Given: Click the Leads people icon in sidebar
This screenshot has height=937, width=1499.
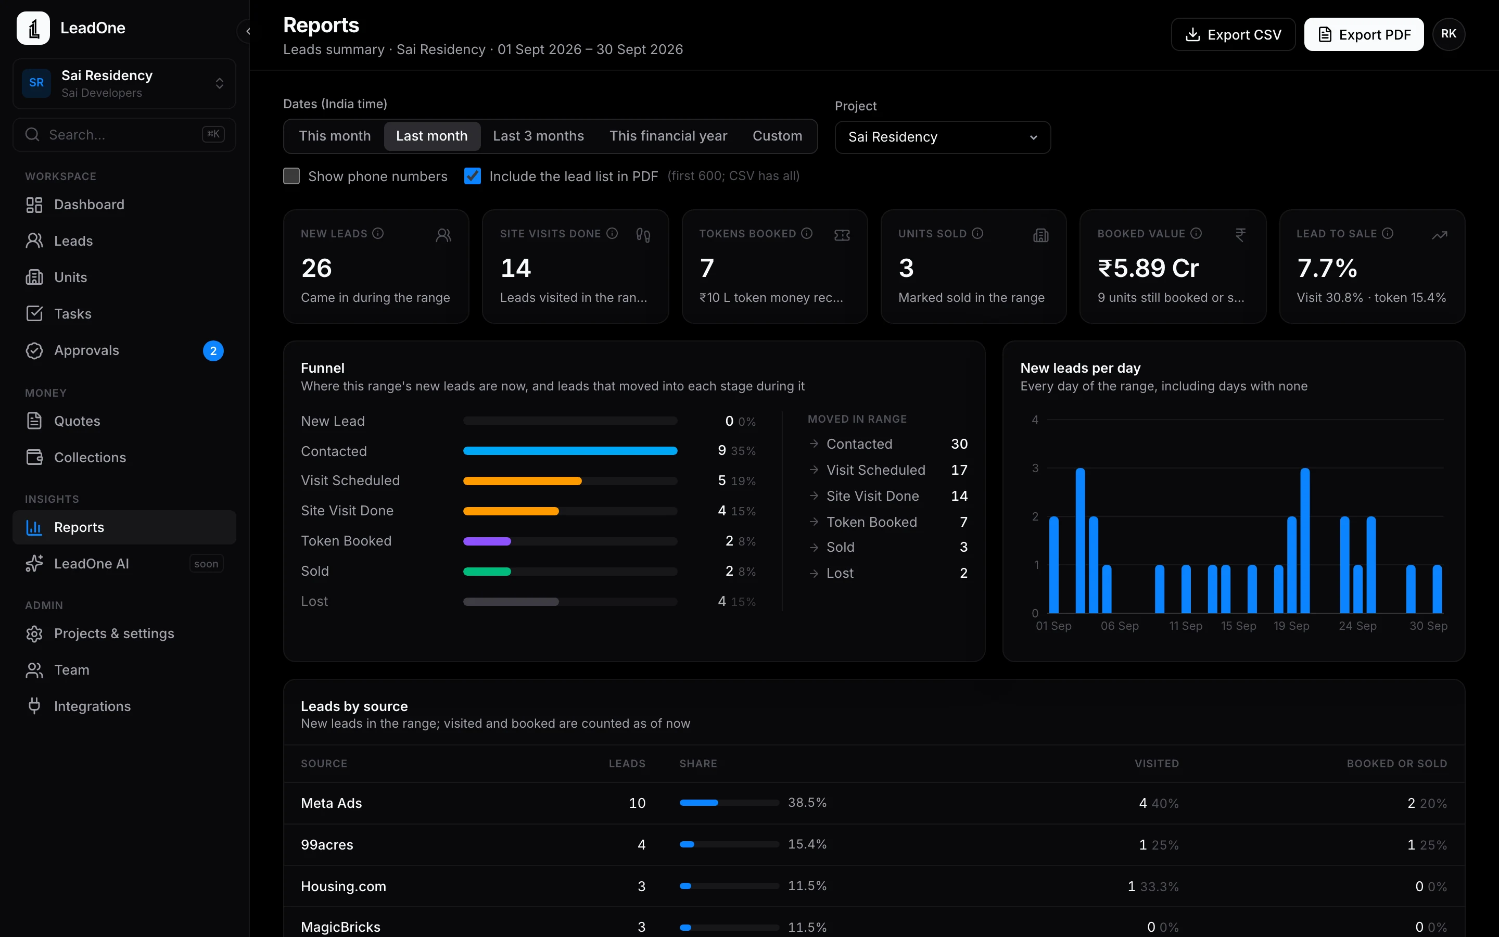Looking at the screenshot, I should [34, 241].
